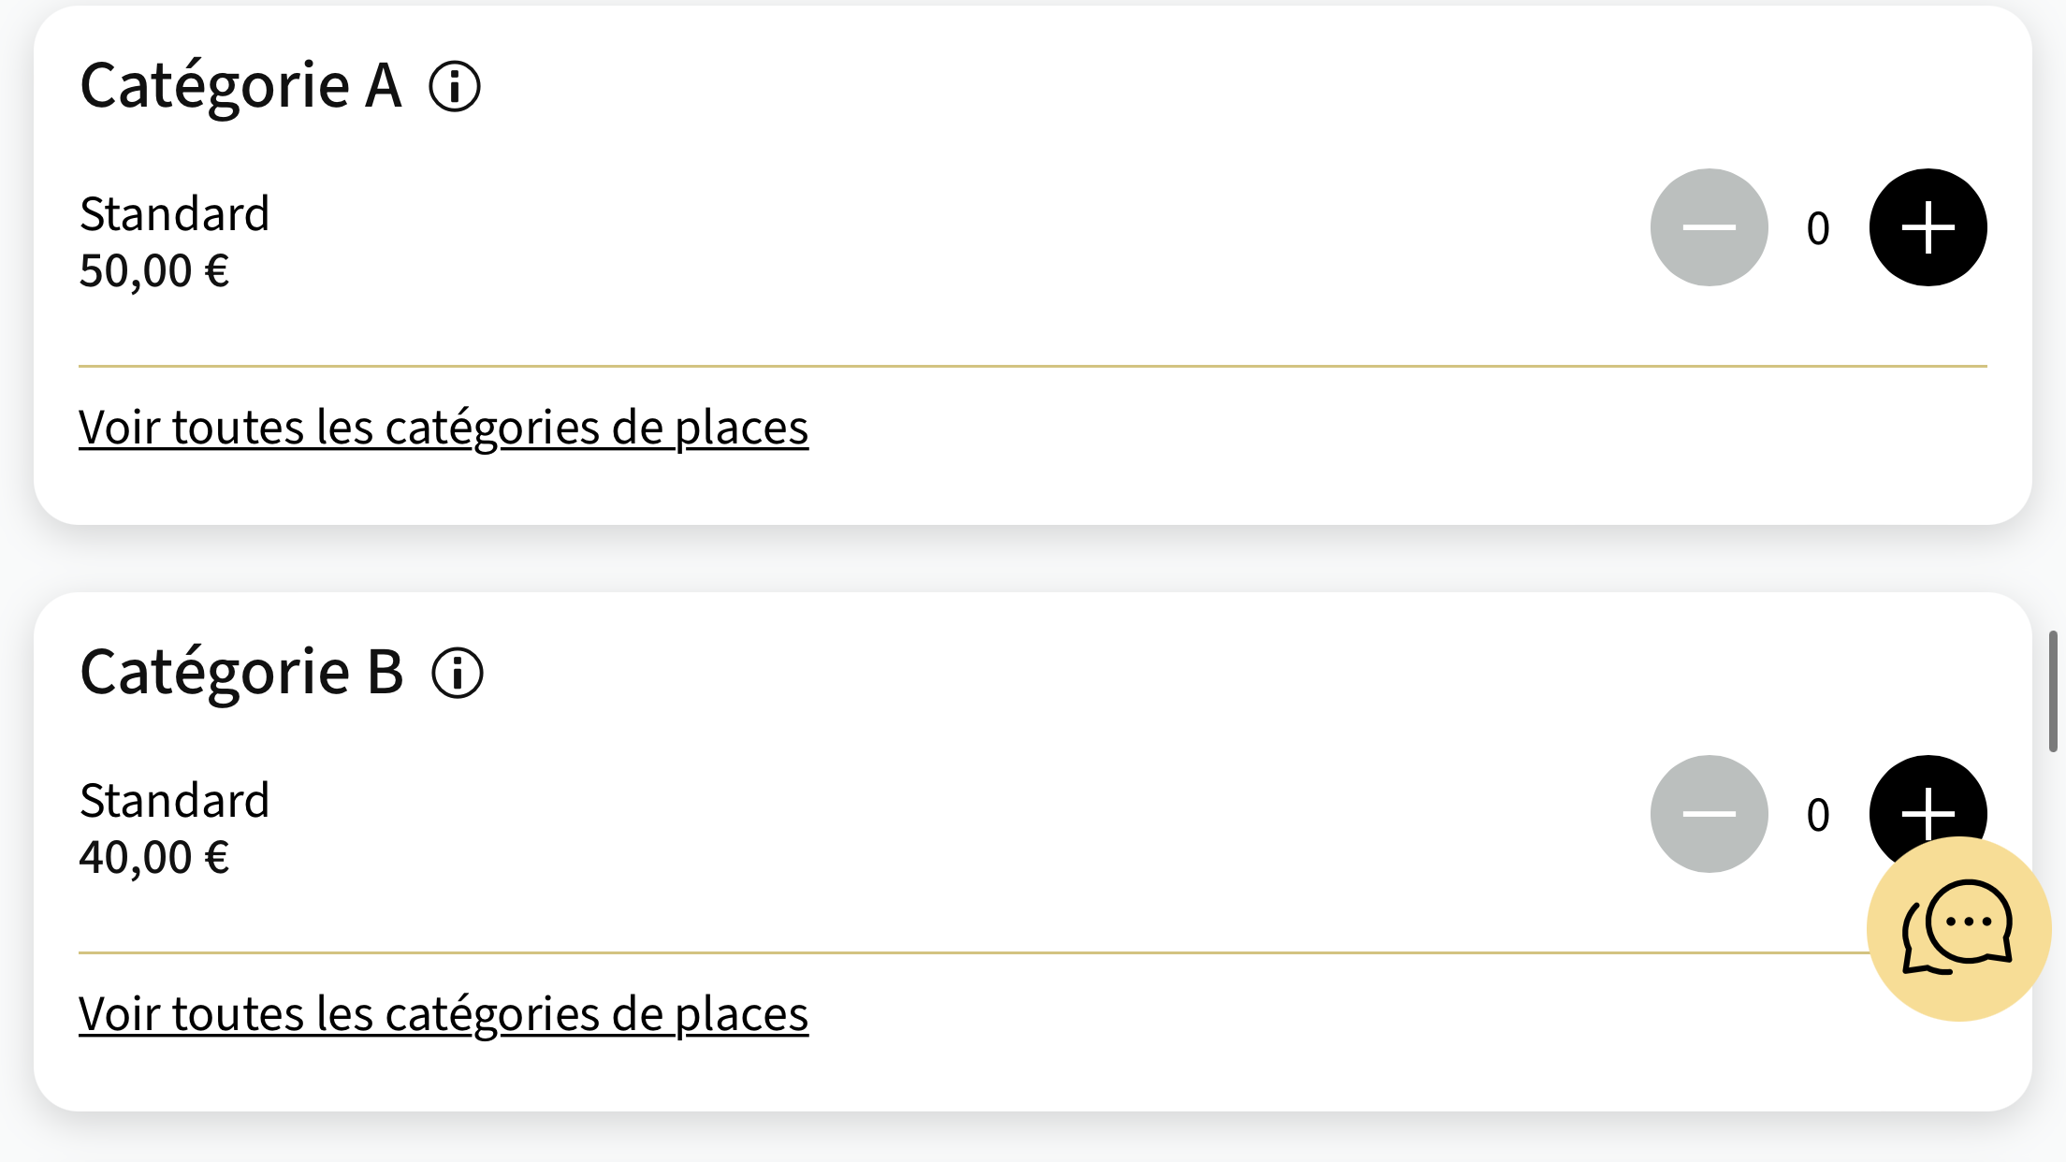Click the gold divider line in Catégorie B
The width and height of the screenshot is (2066, 1162).
coord(936,952)
